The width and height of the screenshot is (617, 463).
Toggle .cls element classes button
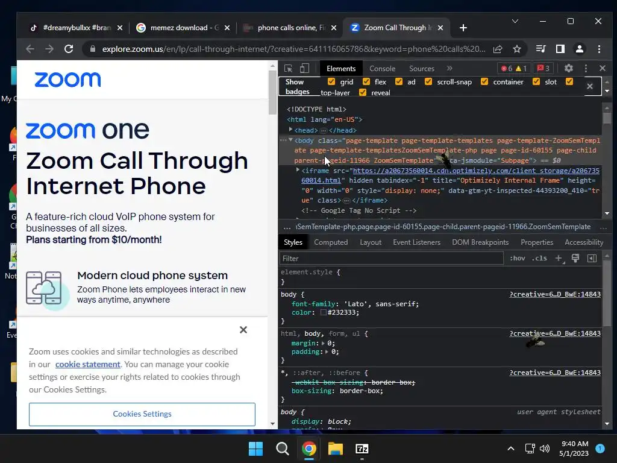[539, 258]
